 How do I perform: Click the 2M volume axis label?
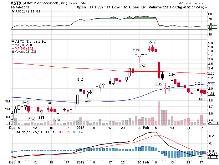click(x=8, y=109)
